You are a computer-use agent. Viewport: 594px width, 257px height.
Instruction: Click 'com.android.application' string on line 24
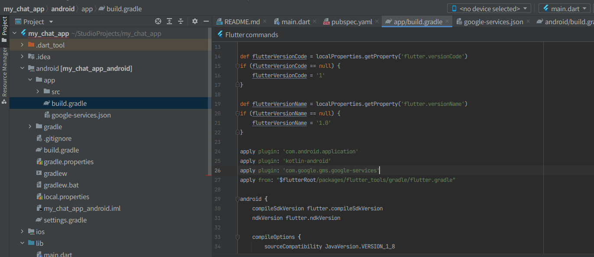pos(320,152)
